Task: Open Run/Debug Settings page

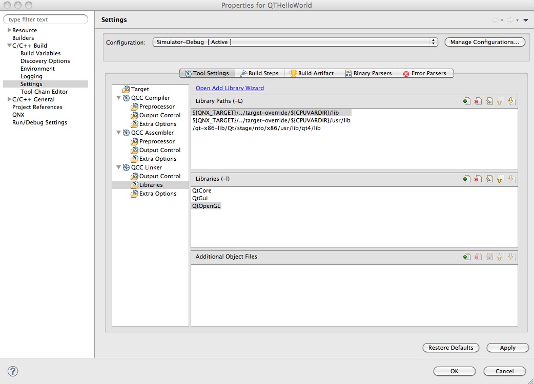Action: 39,122
